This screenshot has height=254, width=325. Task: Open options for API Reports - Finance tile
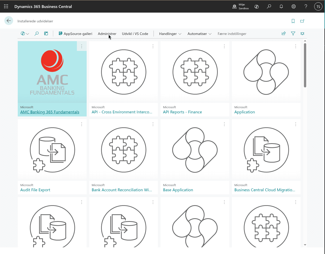[224, 46]
